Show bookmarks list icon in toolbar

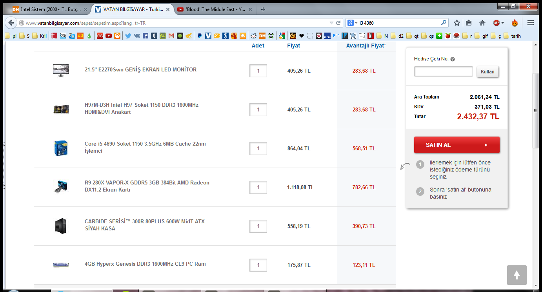[469, 23]
